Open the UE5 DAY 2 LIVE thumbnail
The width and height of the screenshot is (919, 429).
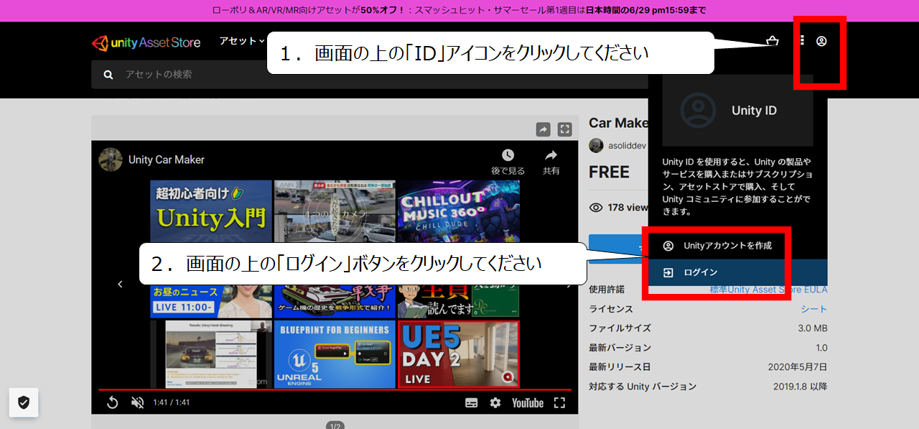tap(459, 354)
